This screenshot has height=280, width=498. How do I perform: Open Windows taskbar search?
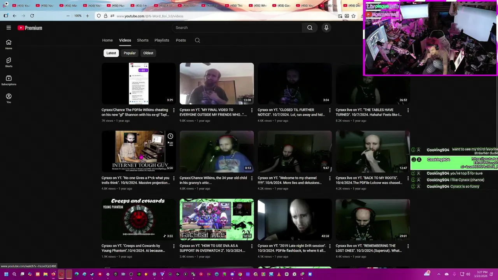14,274
